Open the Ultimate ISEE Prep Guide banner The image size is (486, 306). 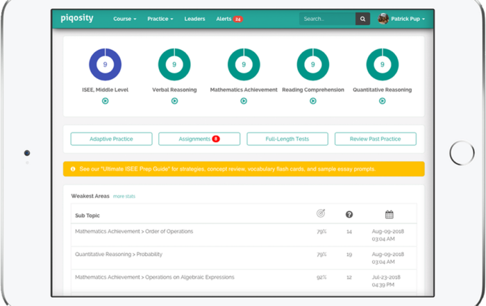pos(244,169)
